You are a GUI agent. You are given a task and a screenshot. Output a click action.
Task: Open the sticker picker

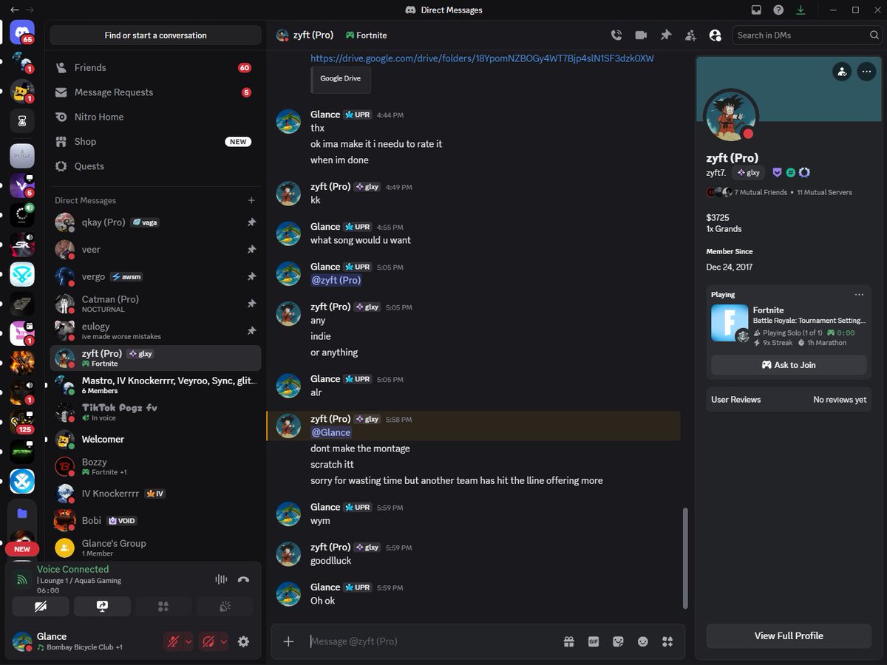(x=618, y=641)
